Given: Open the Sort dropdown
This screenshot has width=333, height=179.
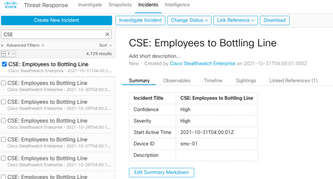Looking at the screenshot, I should pyautogui.click(x=105, y=45).
